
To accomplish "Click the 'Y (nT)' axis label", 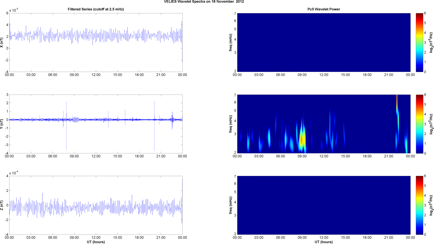I will click(2, 124).
